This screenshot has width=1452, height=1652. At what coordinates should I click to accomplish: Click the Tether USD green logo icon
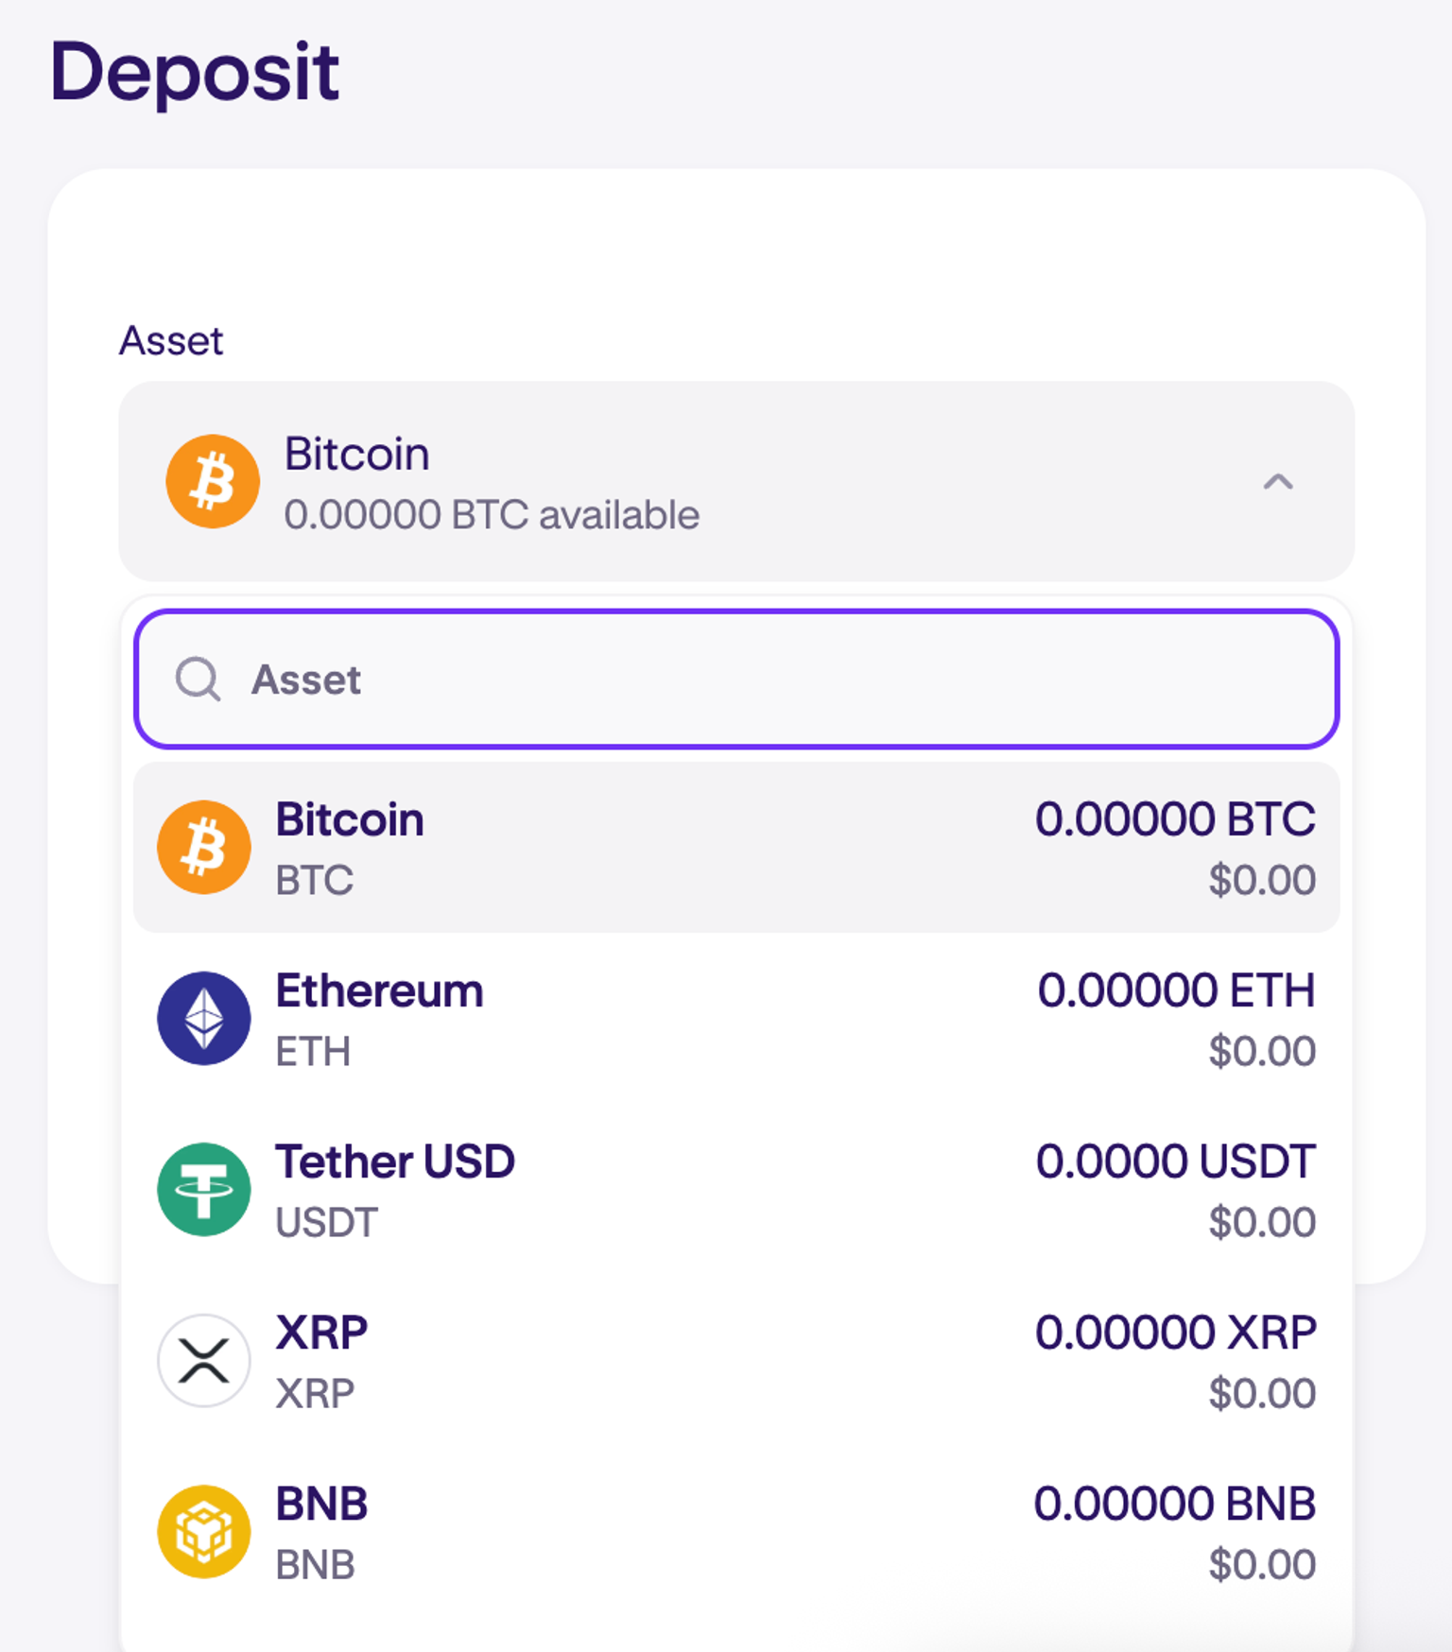203,1189
